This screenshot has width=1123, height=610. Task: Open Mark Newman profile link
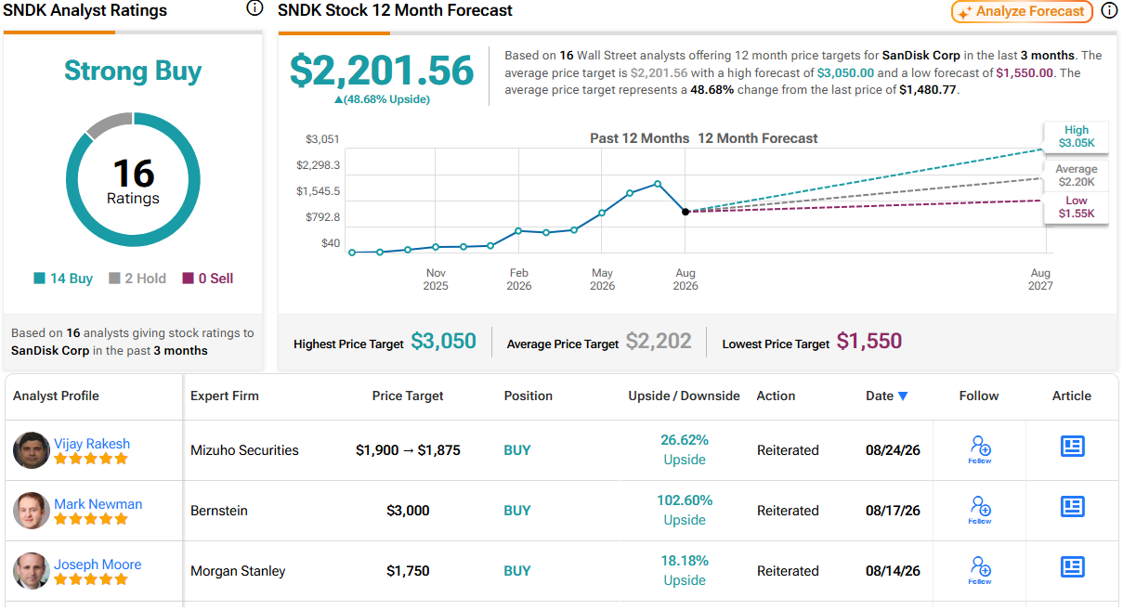(98, 504)
